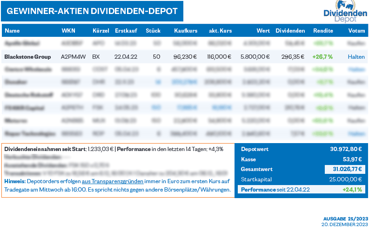This screenshot has width=369, height=227.
Task: Select the akt. Kurs column header
Action: [x=220, y=31]
